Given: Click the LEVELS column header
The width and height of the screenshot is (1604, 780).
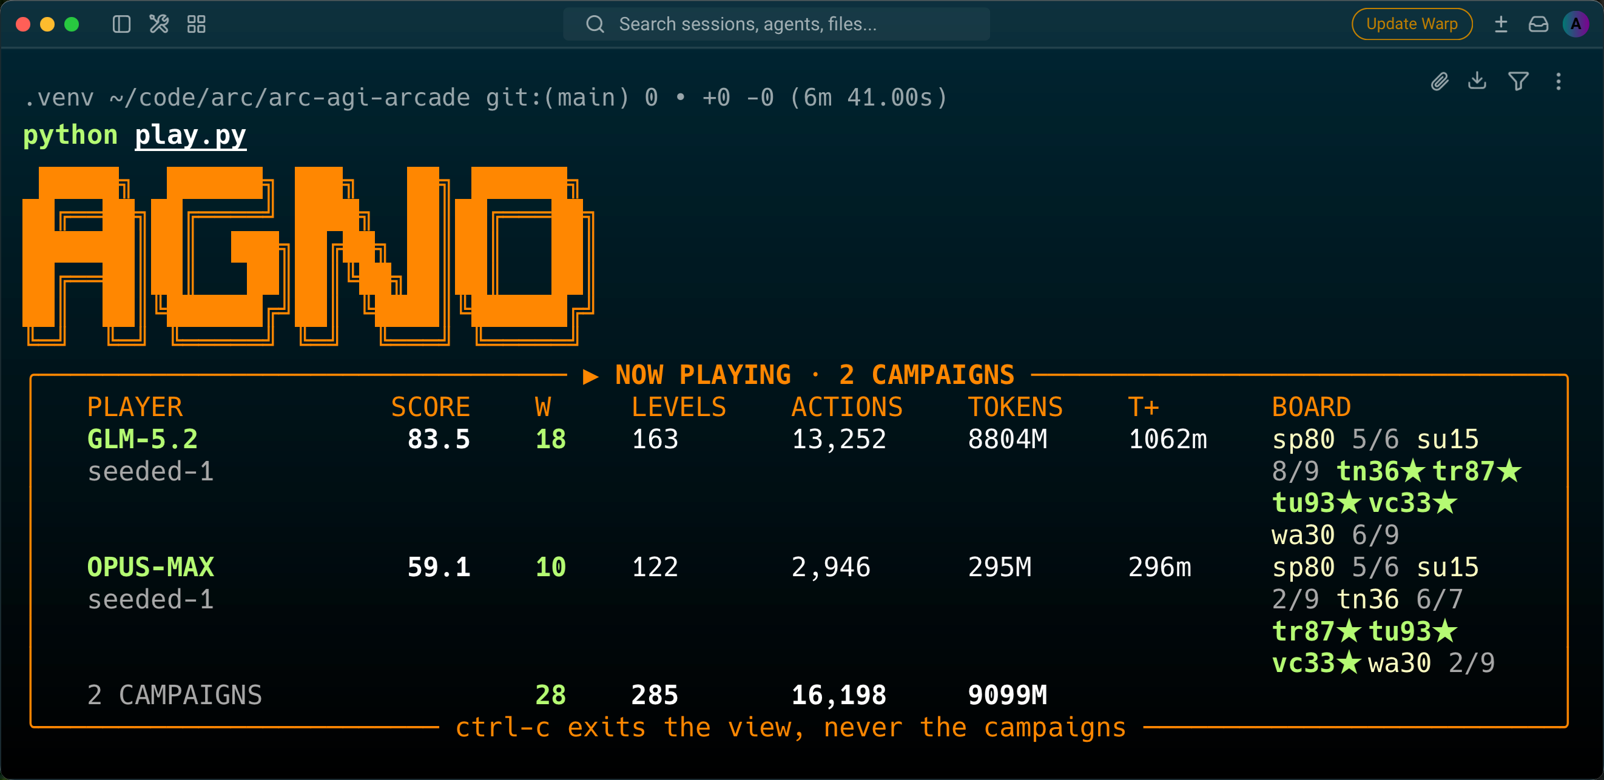Looking at the screenshot, I should [679, 407].
